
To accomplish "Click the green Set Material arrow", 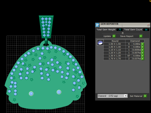I will (x=145, y=96).
